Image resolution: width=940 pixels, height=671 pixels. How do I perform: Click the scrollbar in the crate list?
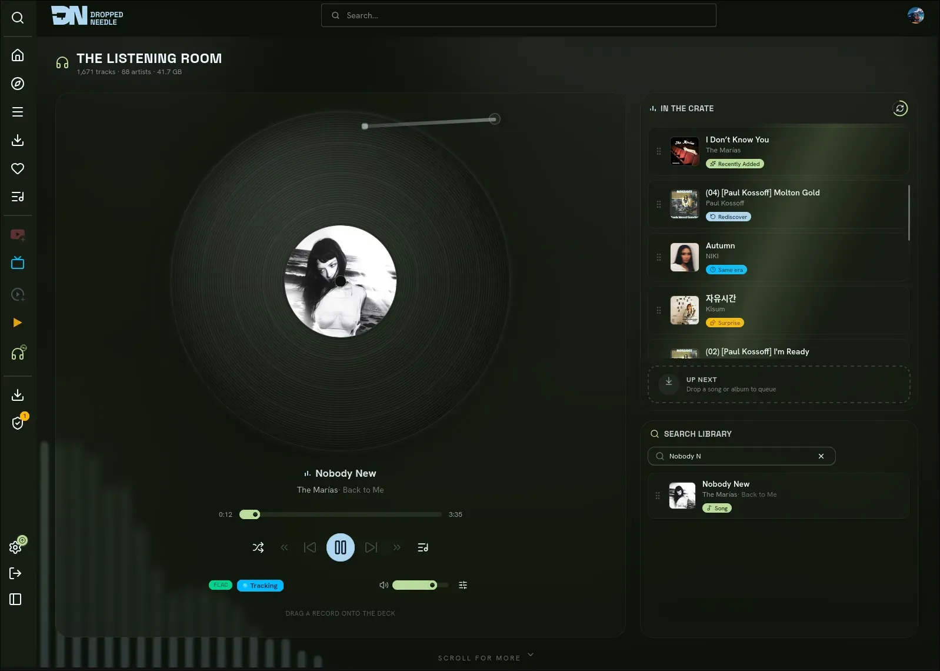(909, 212)
